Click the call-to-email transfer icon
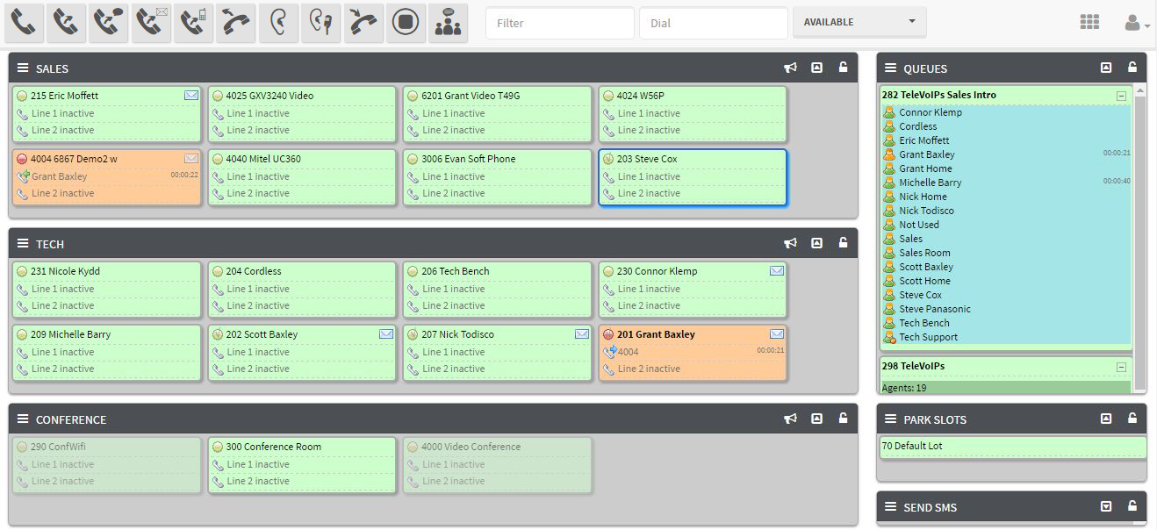This screenshot has height=530, width=1157. coord(150,22)
